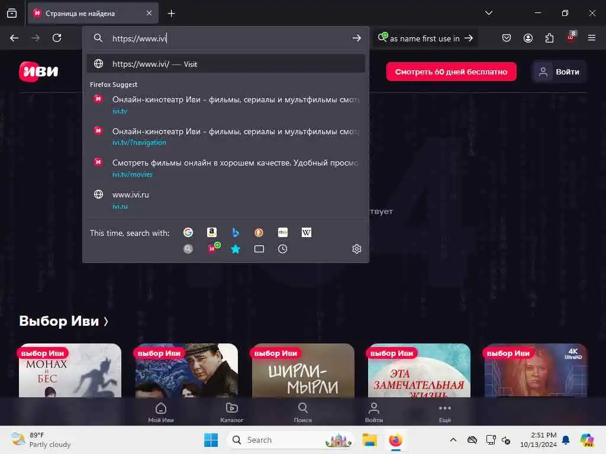This screenshot has width=606, height=454.
Task: Search this time with DuckDuckGo
Action: [259, 232]
